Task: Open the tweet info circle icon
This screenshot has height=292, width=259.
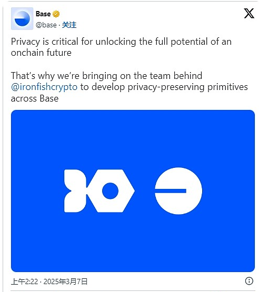Action: tap(249, 281)
